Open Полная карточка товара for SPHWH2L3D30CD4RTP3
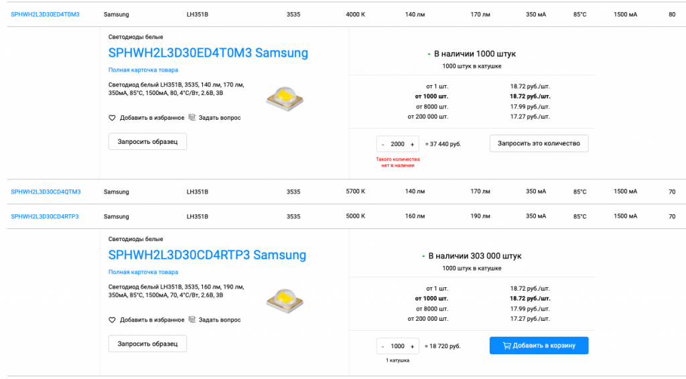The height and width of the screenshot is (379, 686). 143,272
